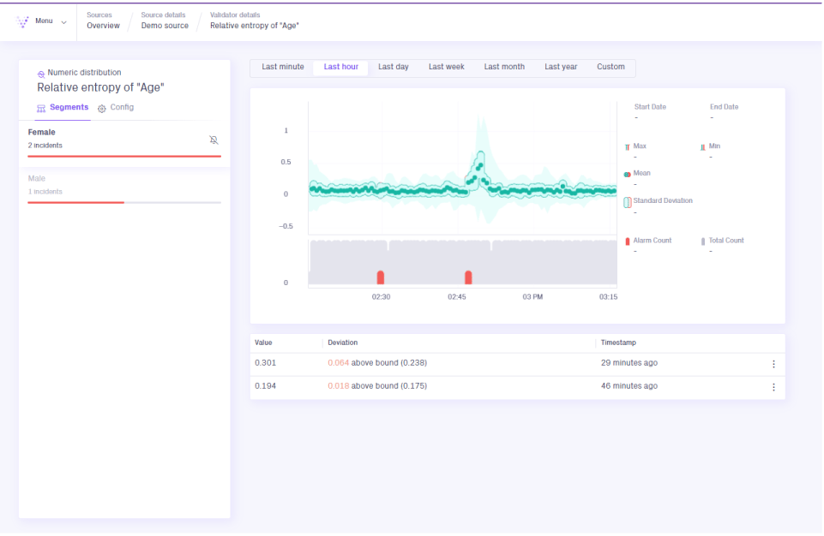Click the Value column header
Image resolution: width=824 pixels, height=536 pixels.
[263, 342]
